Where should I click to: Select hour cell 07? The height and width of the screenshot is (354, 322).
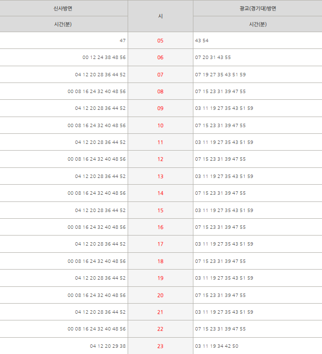click(x=160, y=74)
